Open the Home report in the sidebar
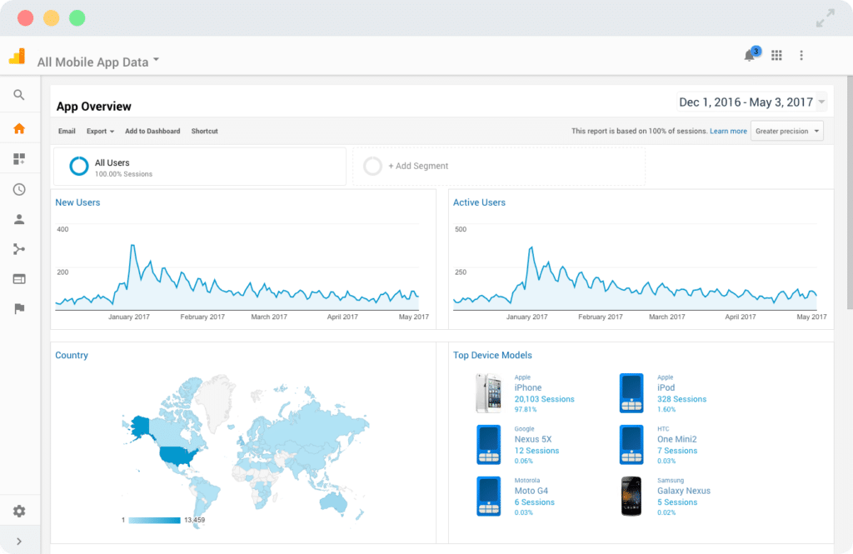The height and width of the screenshot is (554, 853). [x=19, y=128]
